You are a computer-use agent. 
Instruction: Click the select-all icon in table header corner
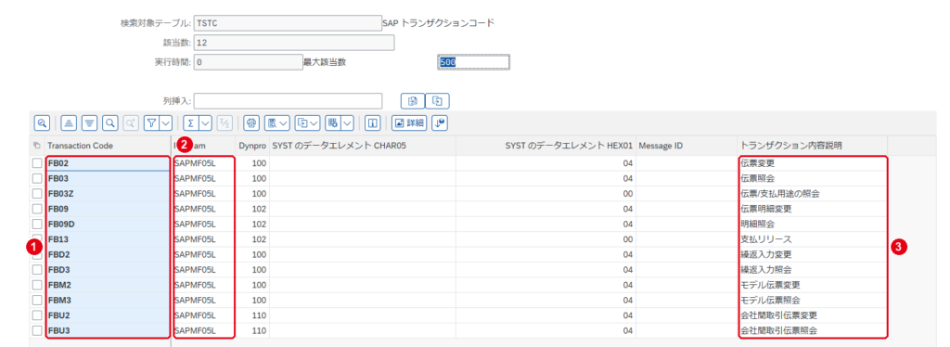pyautogui.click(x=37, y=146)
